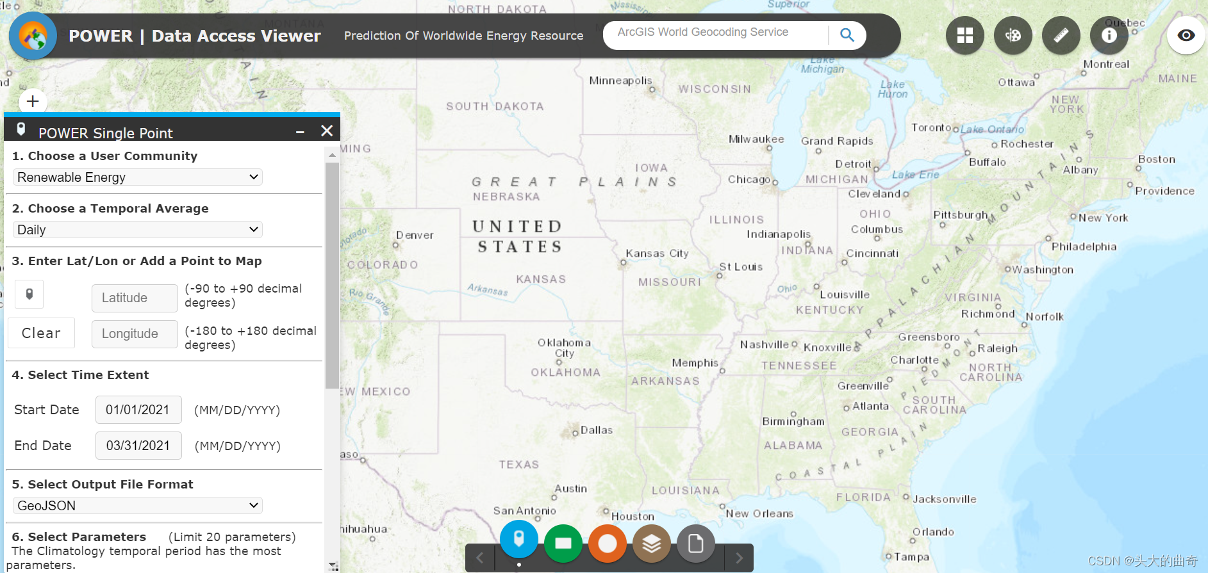Screen dimensions: 1208x573
Task: Select the orange Global circle widget icon
Action: coord(607,544)
